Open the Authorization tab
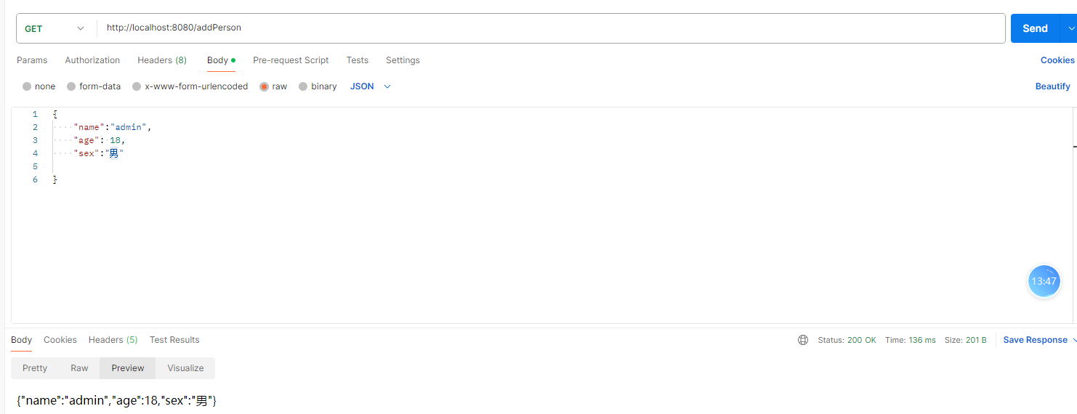This screenshot has height=414, width=1077. point(92,60)
